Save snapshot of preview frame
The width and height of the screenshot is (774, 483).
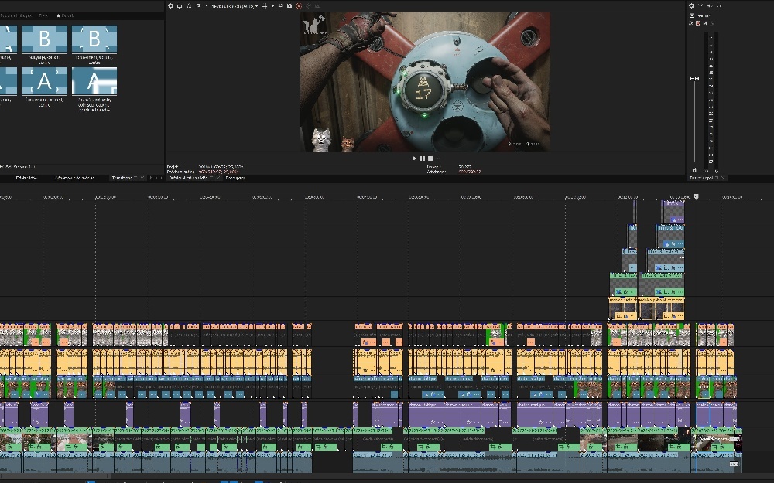point(289,5)
